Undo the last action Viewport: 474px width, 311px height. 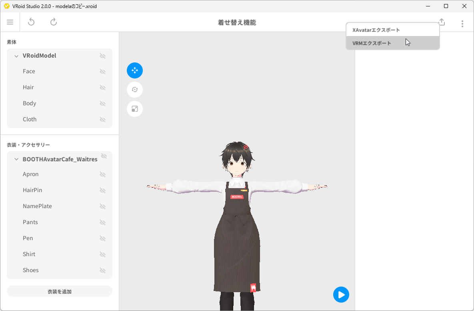point(31,22)
